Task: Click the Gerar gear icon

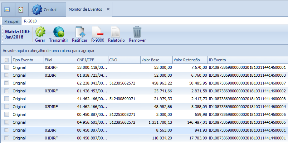Action: [40, 33]
